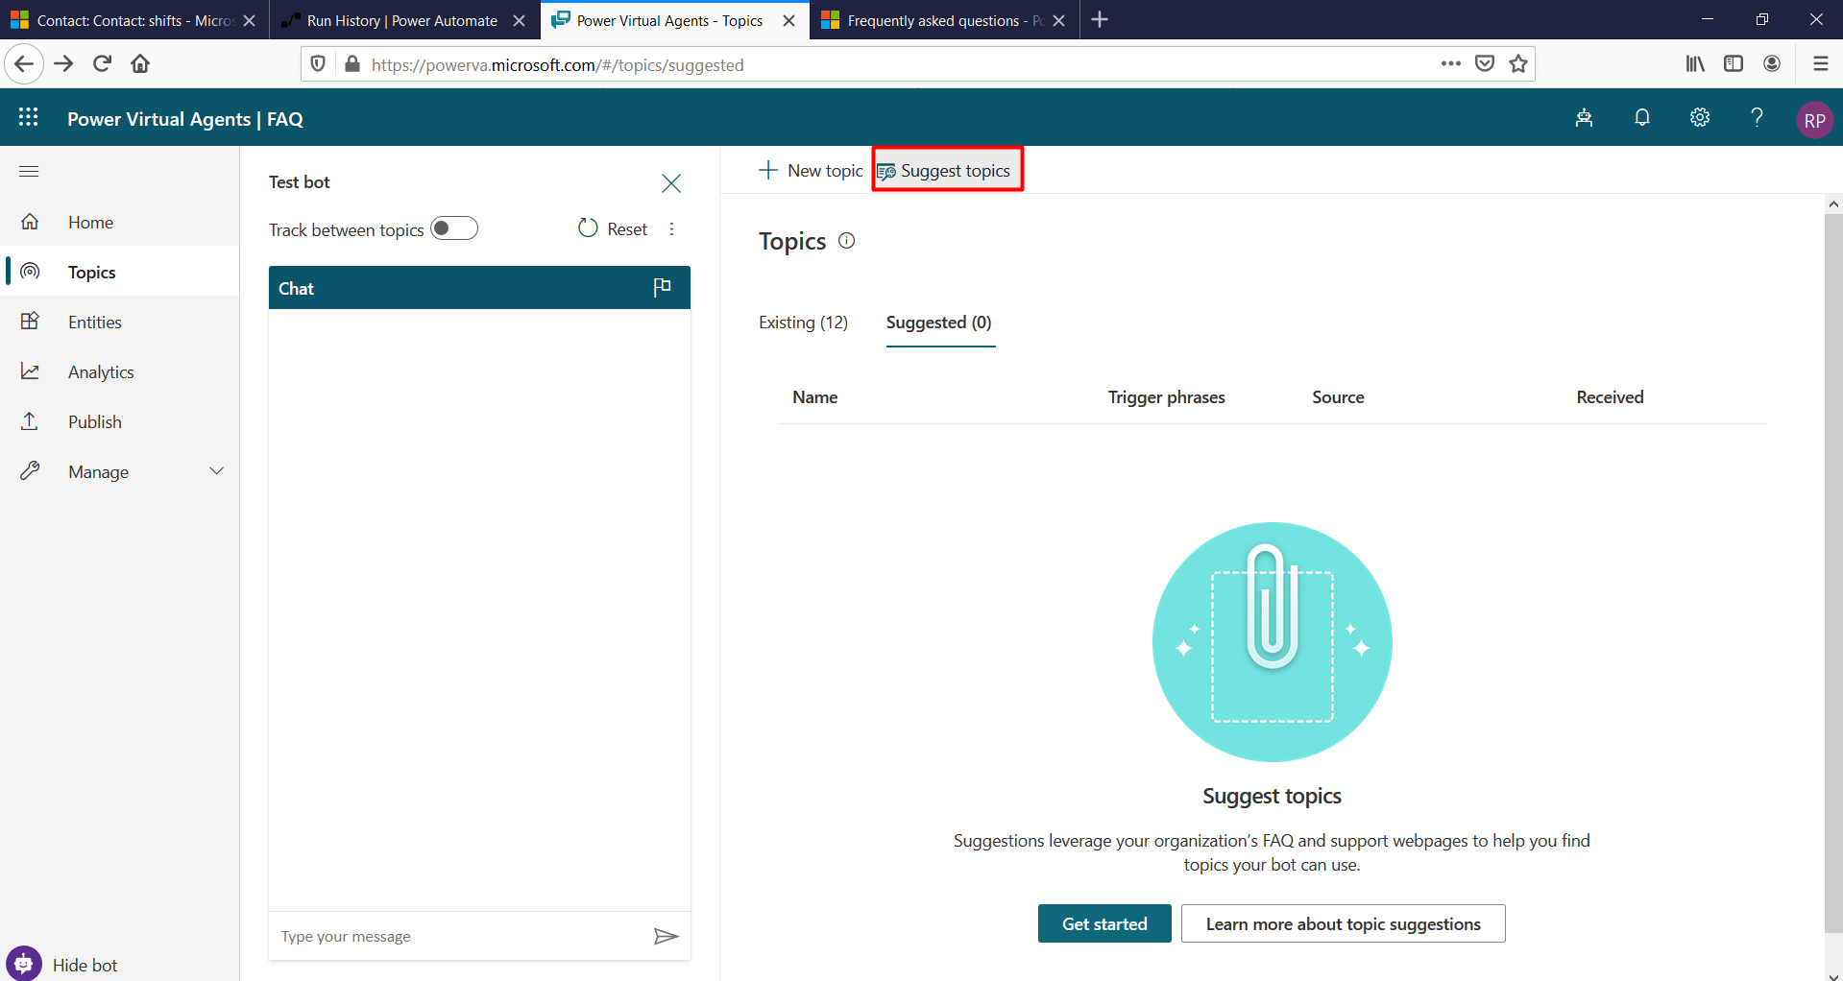The width and height of the screenshot is (1843, 981).
Task: Open the Test bot more options menu
Action: [671, 228]
